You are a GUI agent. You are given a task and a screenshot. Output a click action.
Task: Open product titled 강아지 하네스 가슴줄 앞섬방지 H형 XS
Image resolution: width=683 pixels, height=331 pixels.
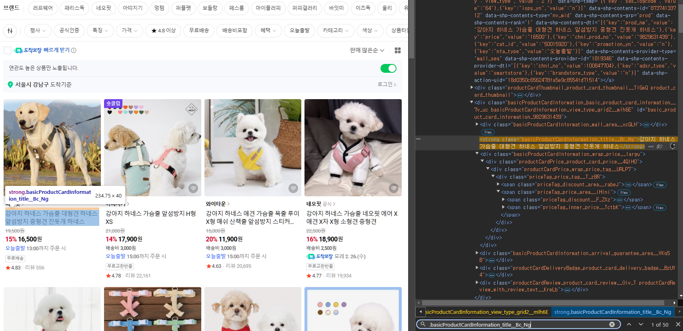point(150,217)
